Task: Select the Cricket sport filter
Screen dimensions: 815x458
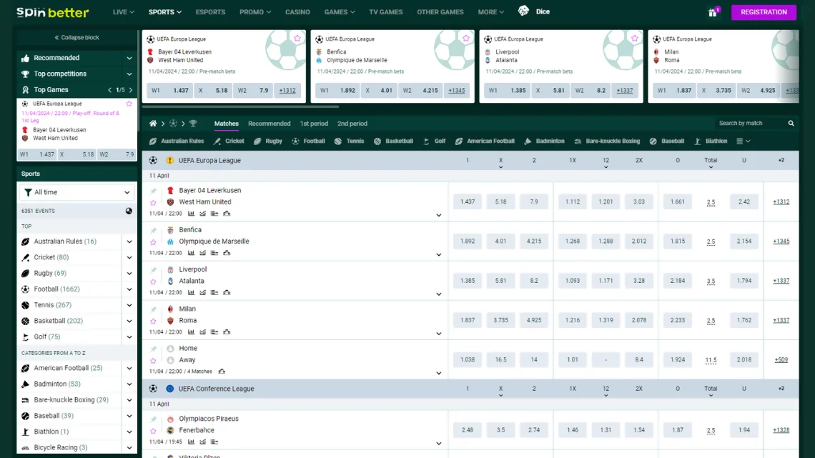Action: (x=229, y=141)
